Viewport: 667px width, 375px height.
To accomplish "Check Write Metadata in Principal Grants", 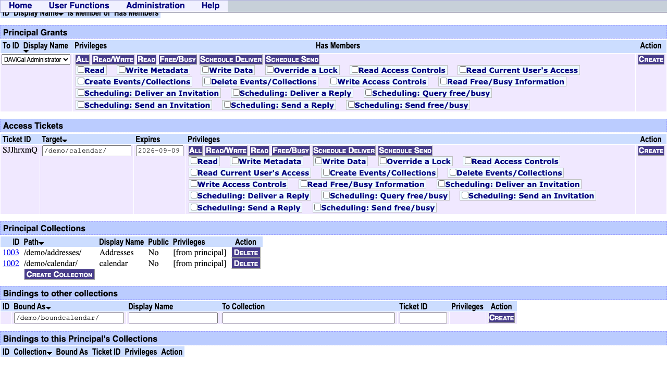I will (x=122, y=69).
